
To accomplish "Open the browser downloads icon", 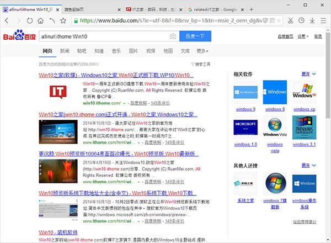I will click(x=311, y=20).
